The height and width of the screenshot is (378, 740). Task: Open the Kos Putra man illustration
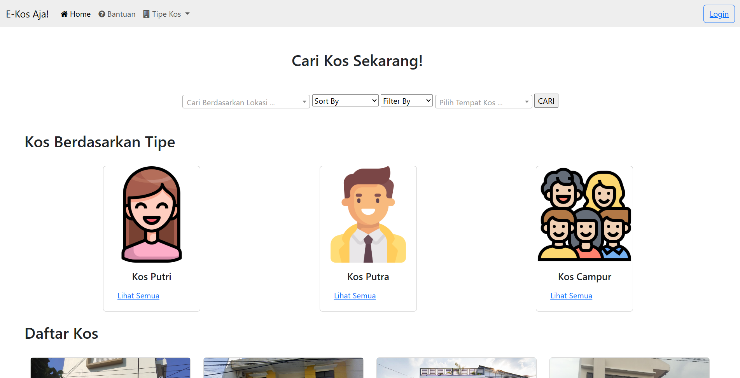click(x=368, y=214)
